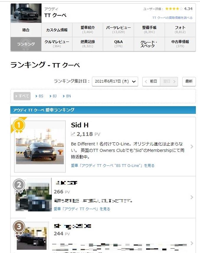
Task: Open the カスタム情報 tab
Action: click(57, 30)
